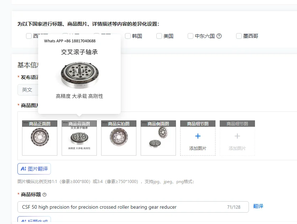
Task: Open help icon next to 中东六国
Action: (x=219, y=36)
